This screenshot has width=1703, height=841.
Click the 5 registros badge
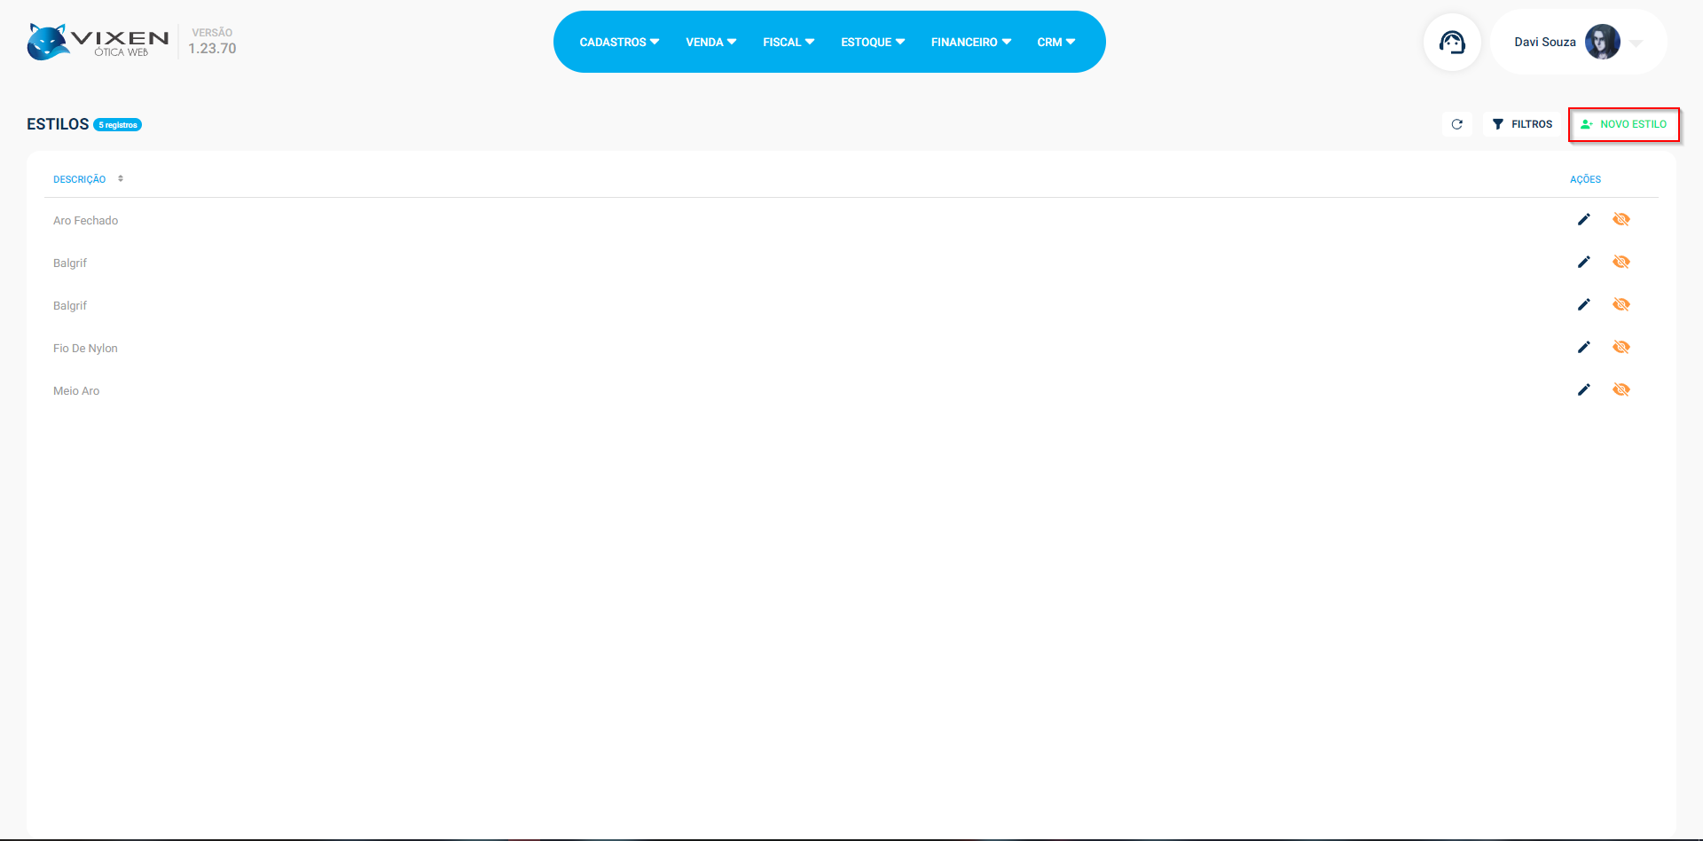(x=118, y=125)
